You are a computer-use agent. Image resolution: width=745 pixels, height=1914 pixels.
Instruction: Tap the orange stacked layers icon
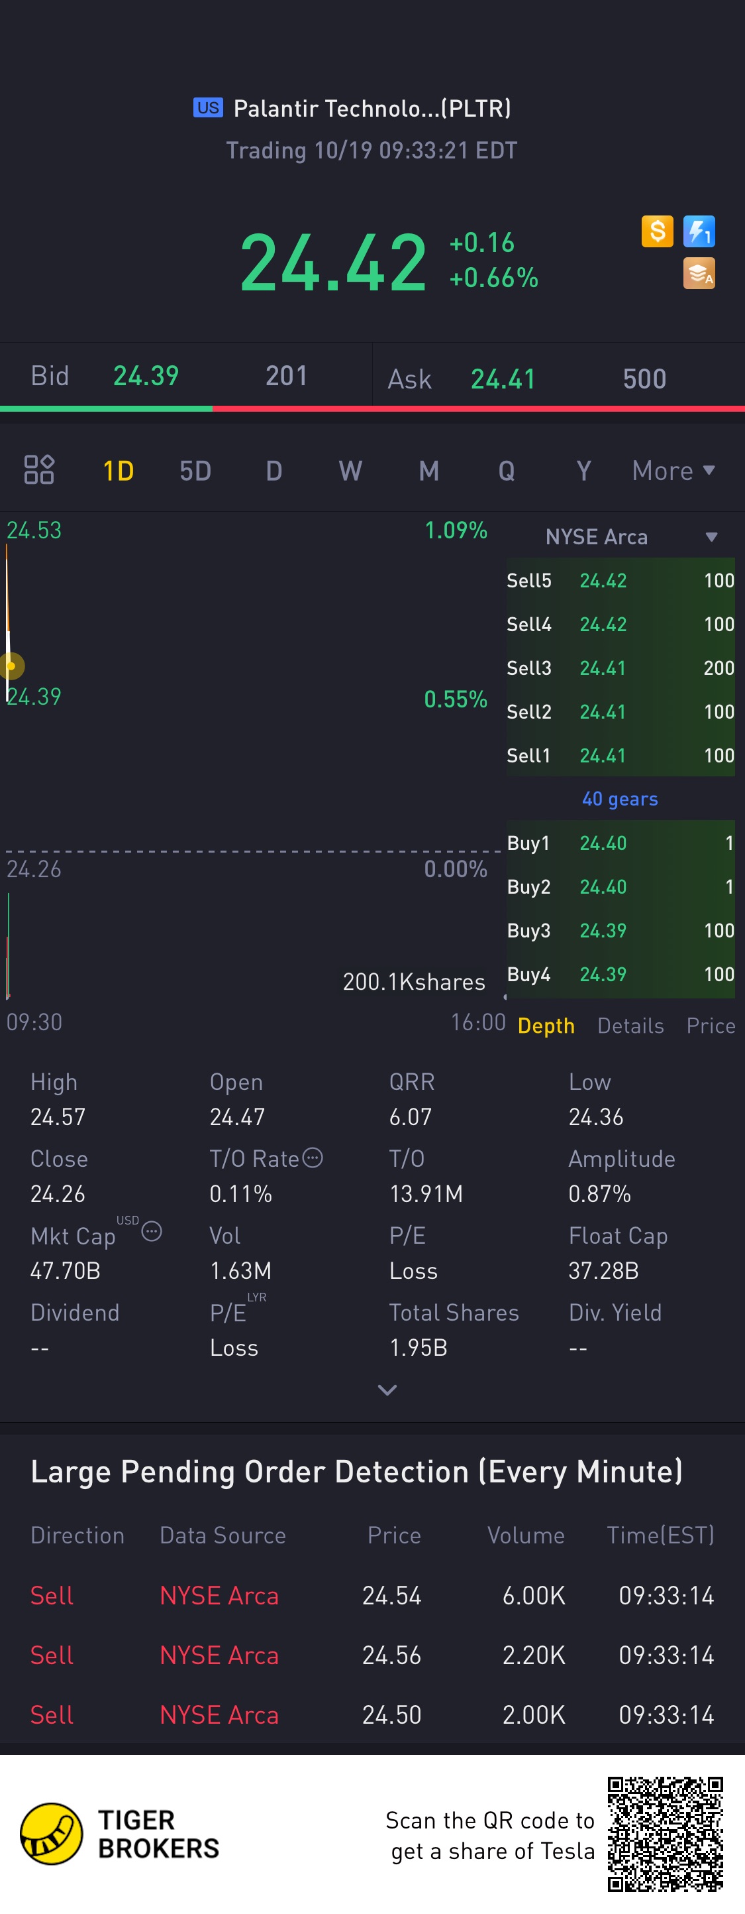point(698,272)
